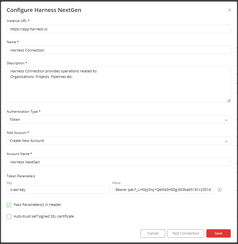
Task: Click the Configure Harness NextGen title
Action: click(x=44, y=10)
